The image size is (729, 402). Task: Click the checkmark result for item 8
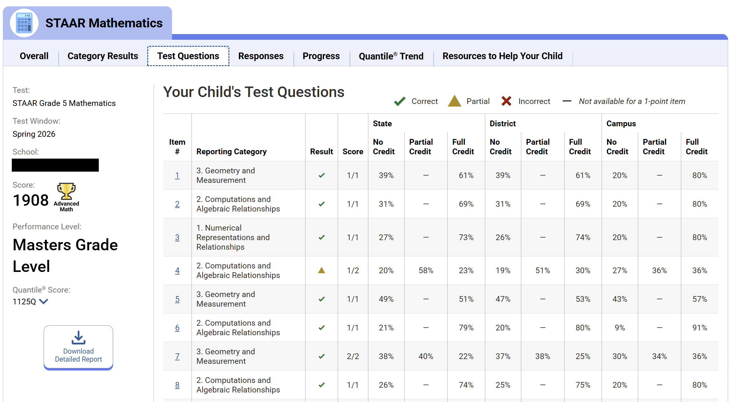tap(322, 385)
